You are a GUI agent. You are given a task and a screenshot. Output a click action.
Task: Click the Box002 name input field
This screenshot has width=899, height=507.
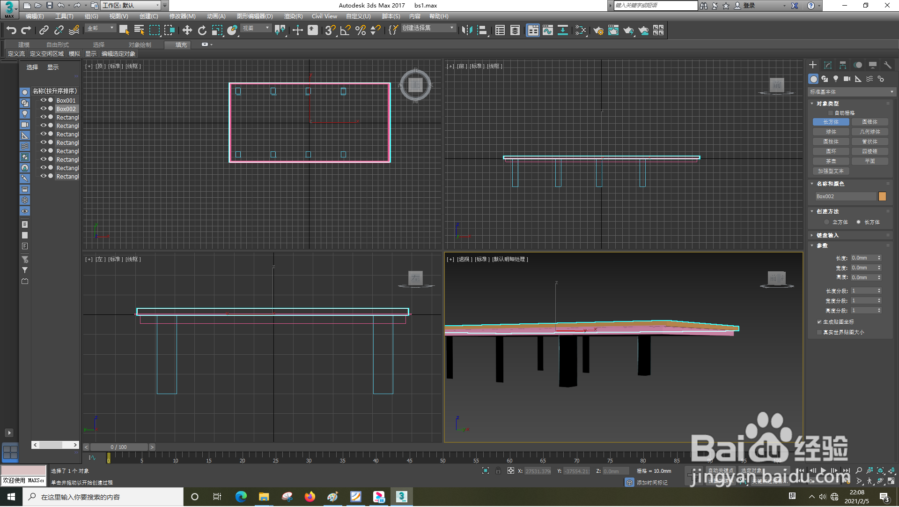[x=845, y=196]
